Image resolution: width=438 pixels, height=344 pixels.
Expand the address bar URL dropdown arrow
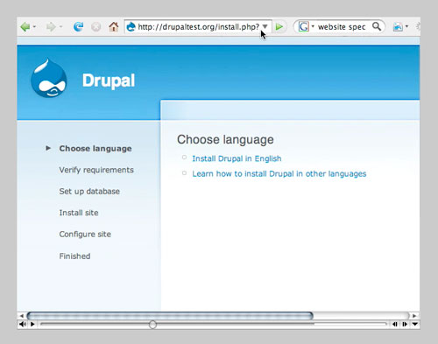(265, 26)
